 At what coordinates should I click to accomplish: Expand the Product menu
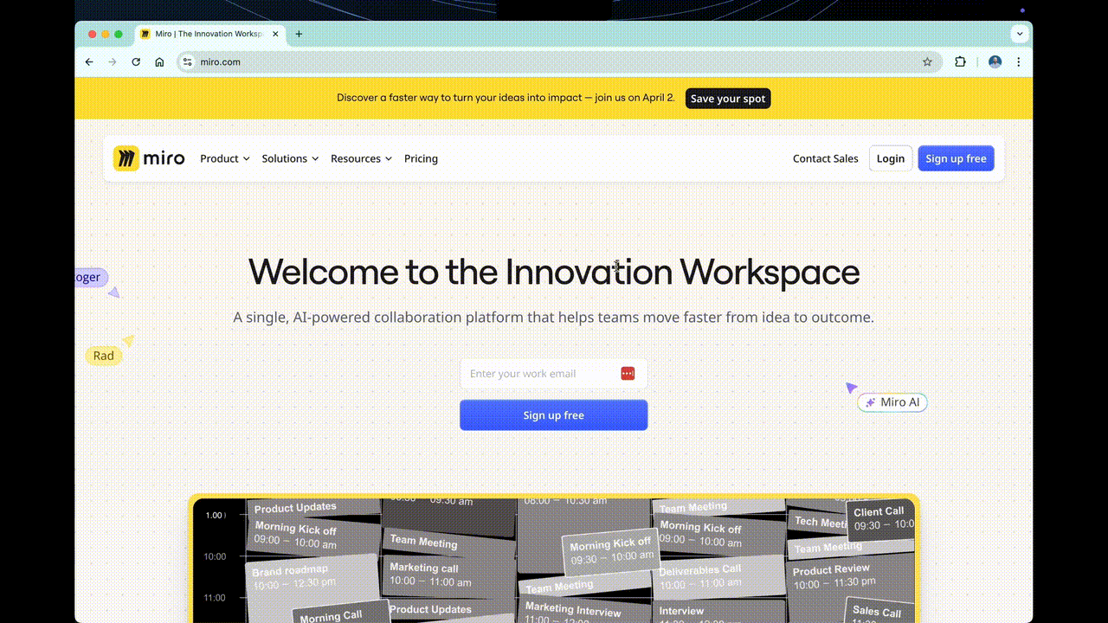tap(225, 158)
